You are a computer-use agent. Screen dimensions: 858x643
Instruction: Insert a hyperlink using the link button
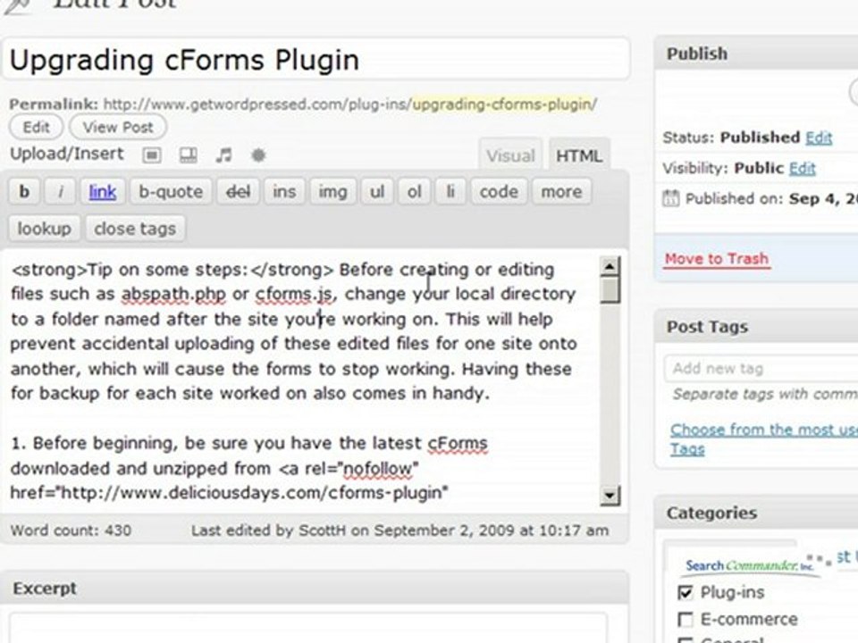pyautogui.click(x=103, y=192)
